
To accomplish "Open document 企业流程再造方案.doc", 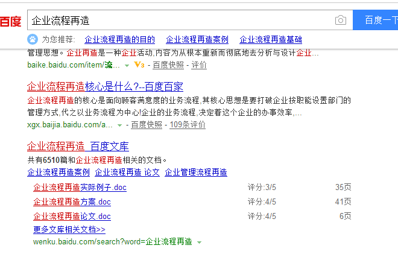I will (x=72, y=202).
